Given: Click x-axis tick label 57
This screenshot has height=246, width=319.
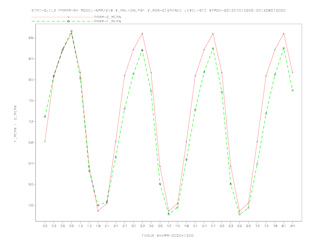Looking at the screenshot, I should coord(213,226).
